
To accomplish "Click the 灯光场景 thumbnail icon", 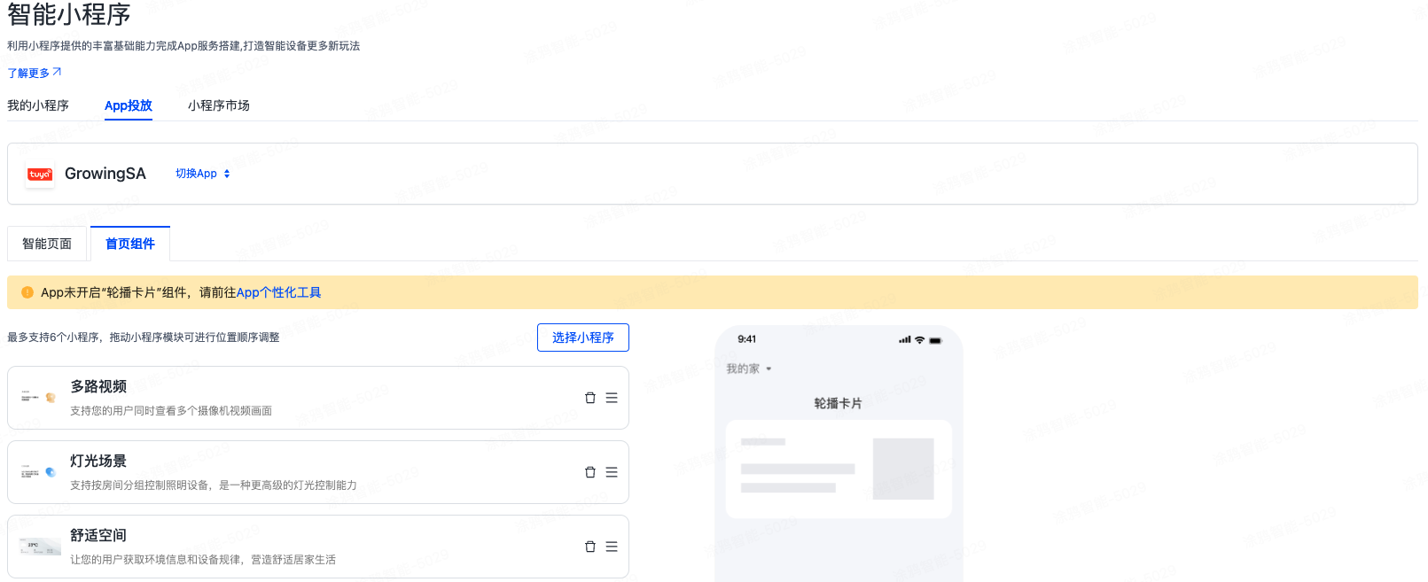I will (x=39, y=472).
